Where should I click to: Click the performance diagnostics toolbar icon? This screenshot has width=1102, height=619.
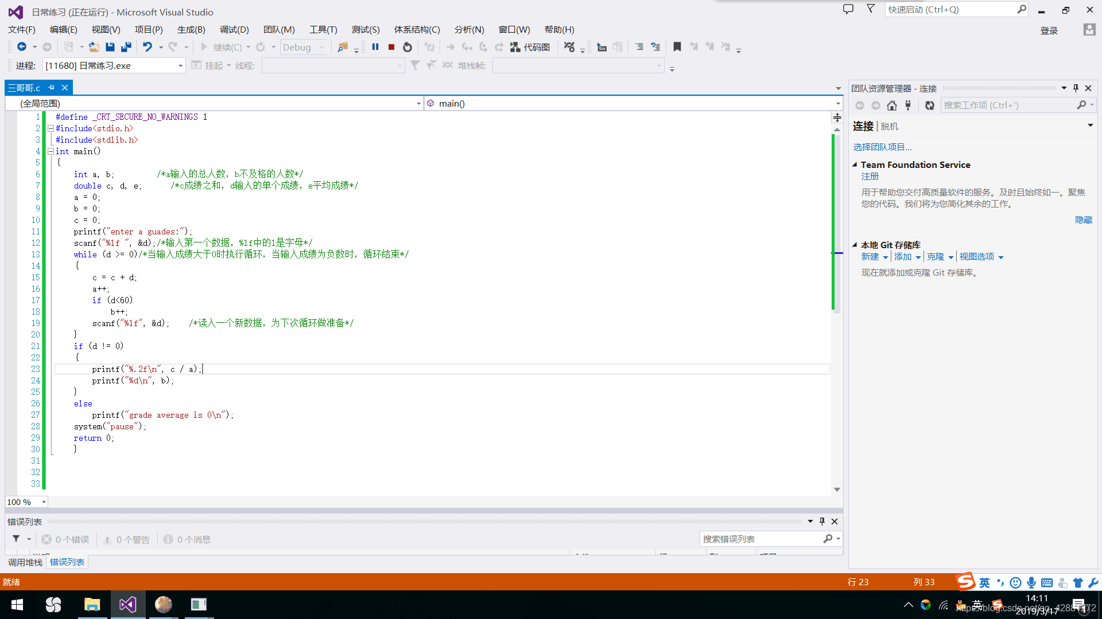coord(569,47)
